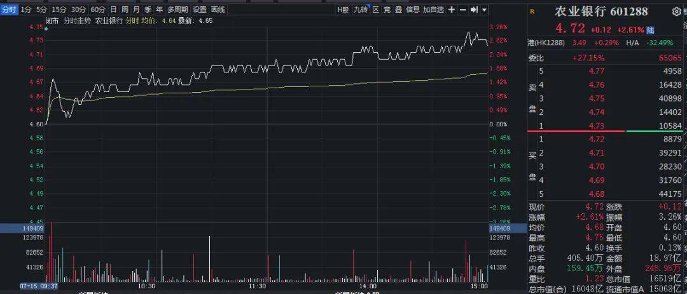Click the 4.75 top price axis label
Screen dimensions: 687x294
click(38, 27)
